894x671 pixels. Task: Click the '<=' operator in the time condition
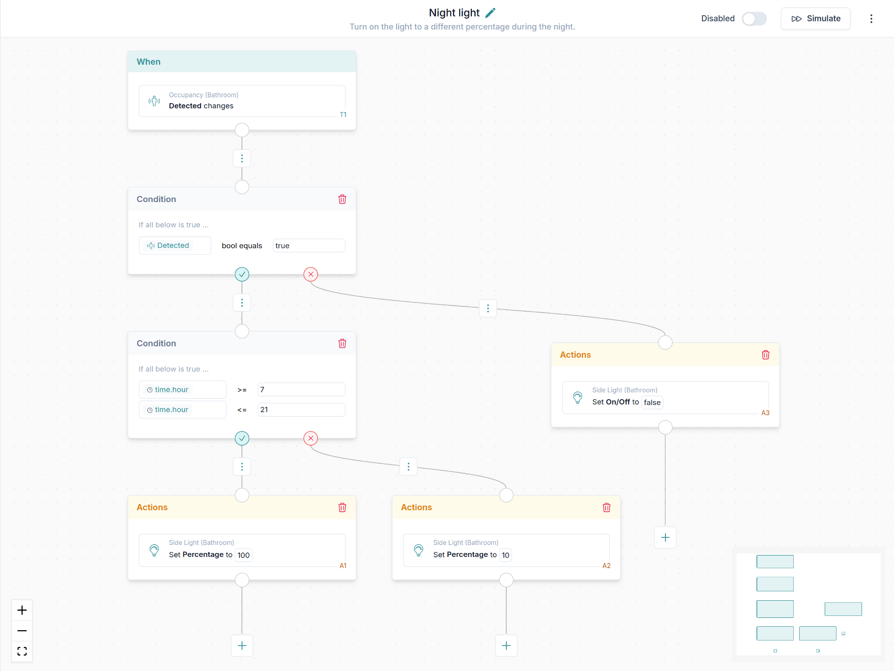242,410
